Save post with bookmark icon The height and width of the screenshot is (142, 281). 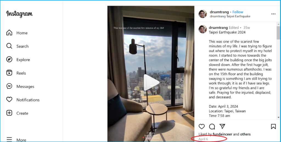273,127
